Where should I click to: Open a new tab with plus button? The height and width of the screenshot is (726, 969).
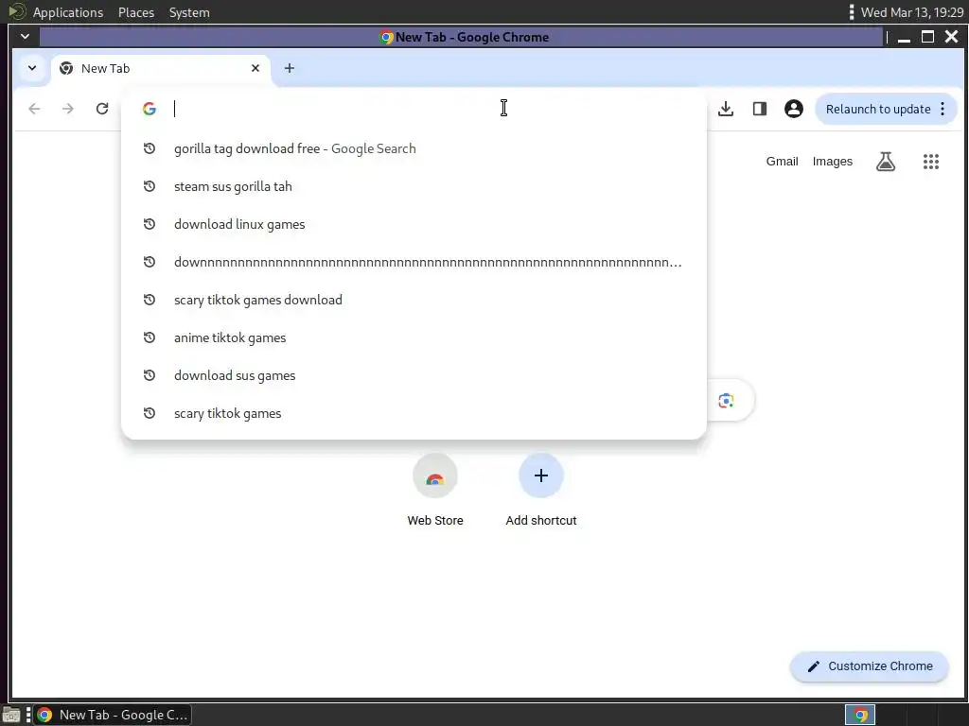pyautogui.click(x=290, y=68)
